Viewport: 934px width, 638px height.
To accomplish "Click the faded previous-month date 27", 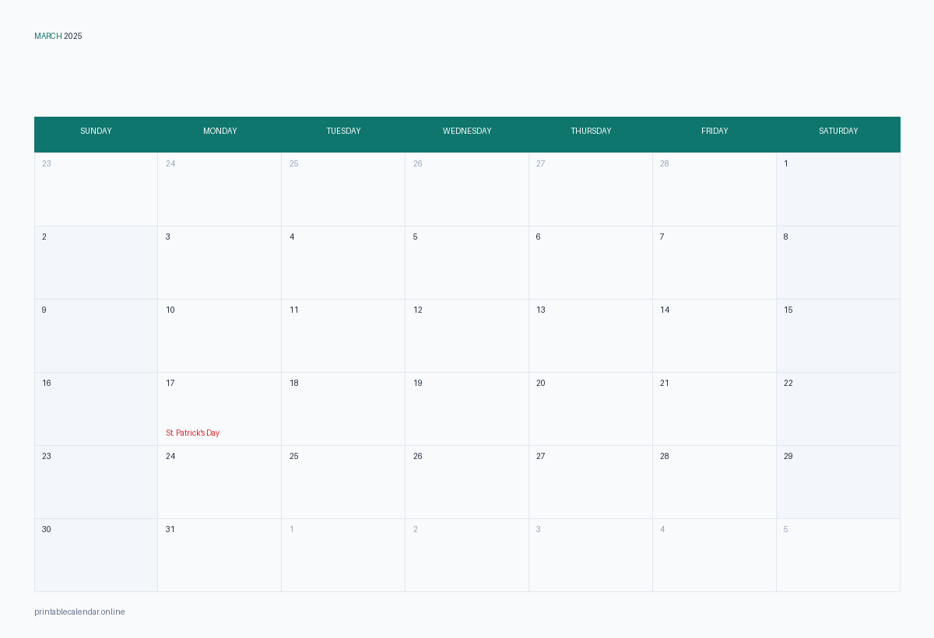I will (541, 164).
